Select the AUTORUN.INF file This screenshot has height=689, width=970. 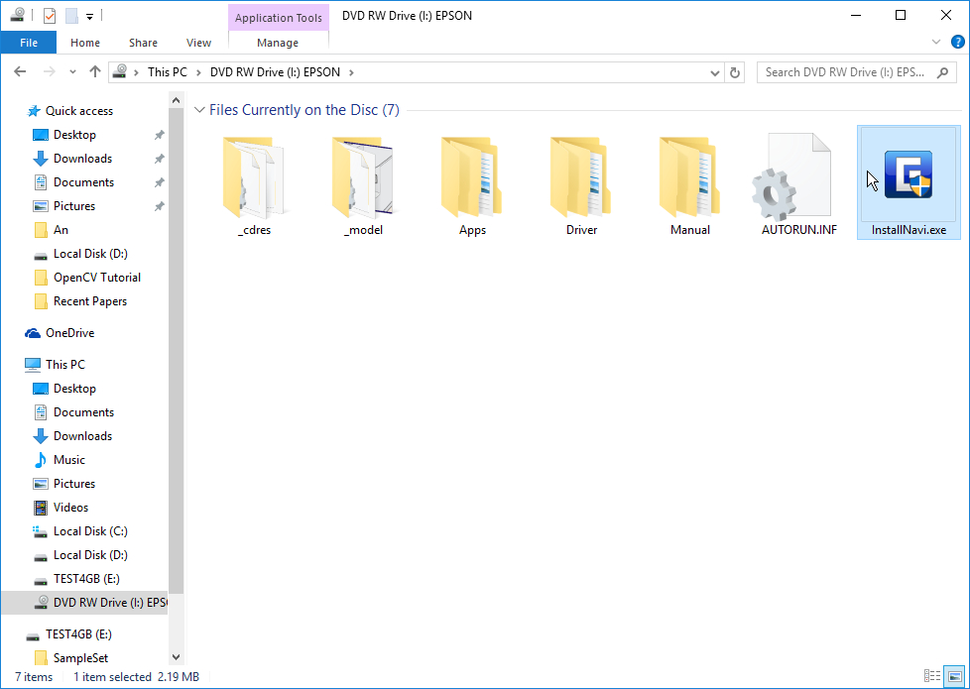pos(798,185)
